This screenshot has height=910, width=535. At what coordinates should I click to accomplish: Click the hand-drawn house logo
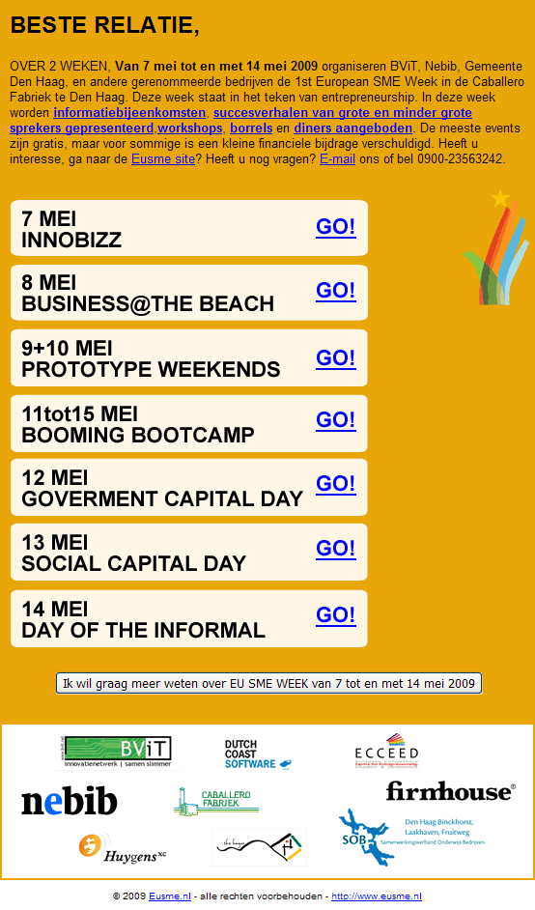(259, 847)
